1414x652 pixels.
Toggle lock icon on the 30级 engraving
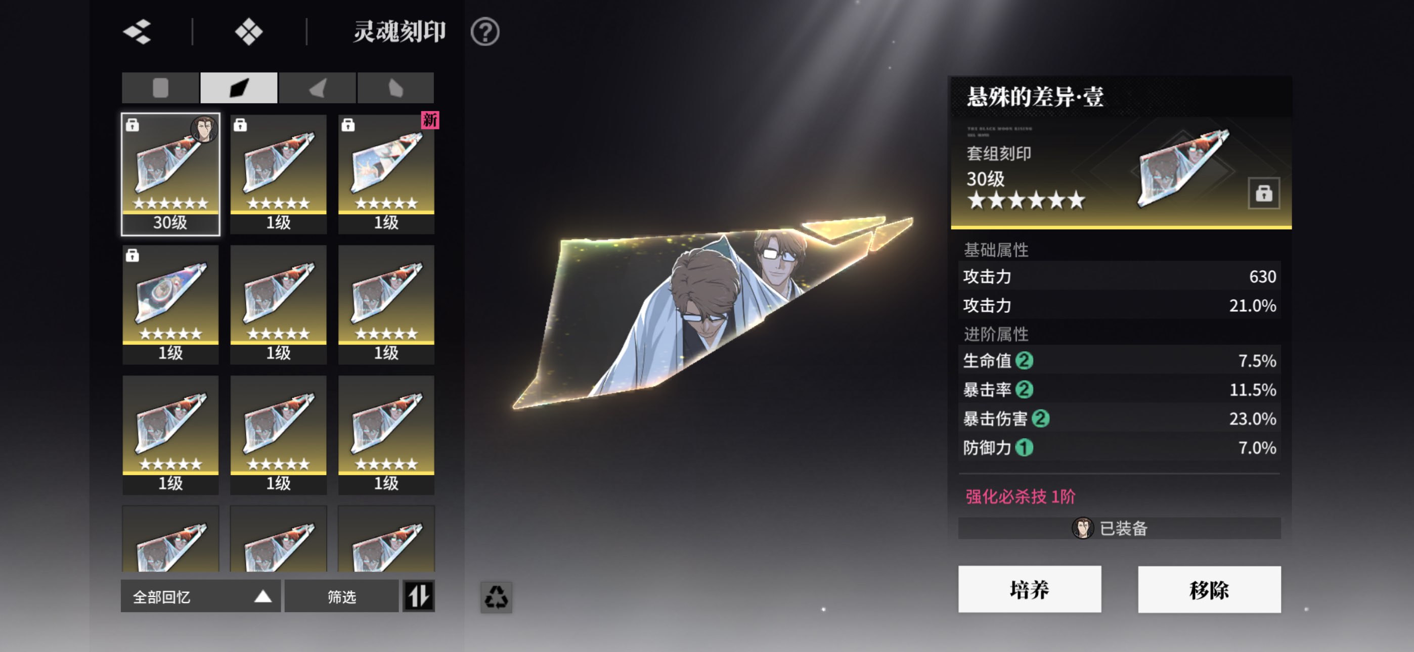click(x=132, y=125)
